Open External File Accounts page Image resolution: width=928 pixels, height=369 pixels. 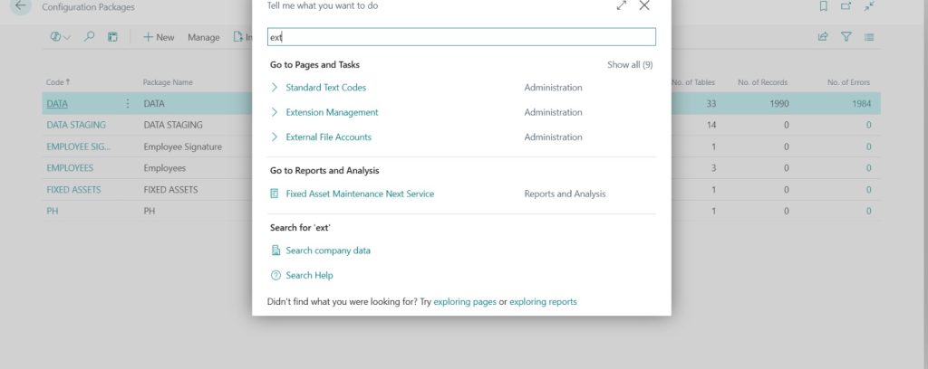pyautogui.click(x=328, y=137)
